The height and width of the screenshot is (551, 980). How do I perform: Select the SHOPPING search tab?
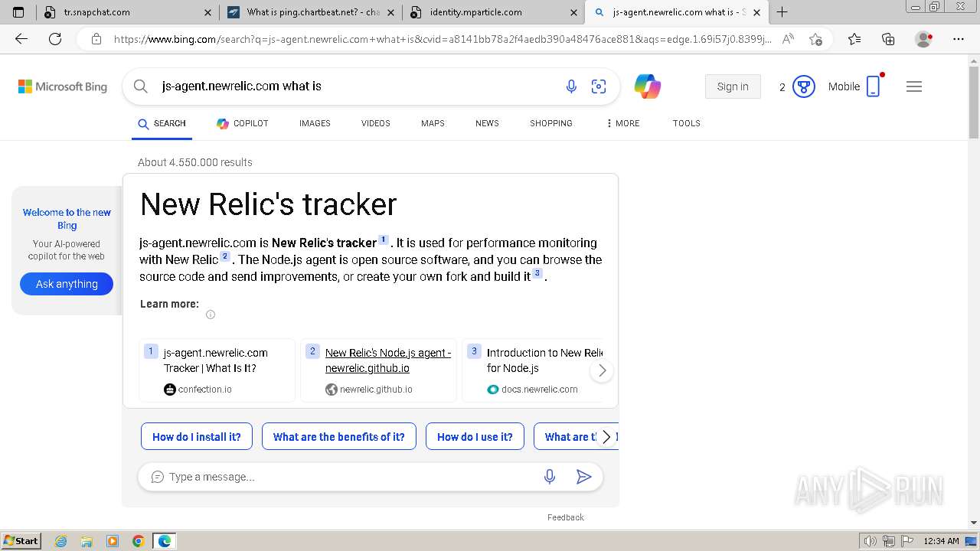click(551, 123)
